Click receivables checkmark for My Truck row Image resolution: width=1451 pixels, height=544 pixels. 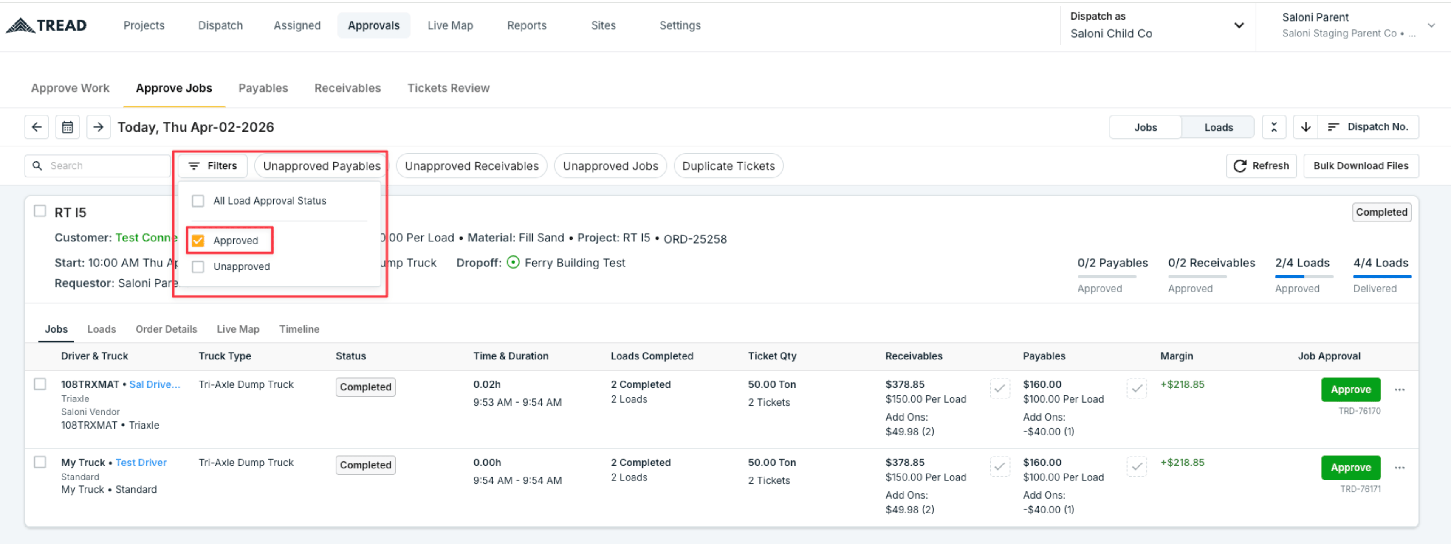click(x=1000, y=466)
